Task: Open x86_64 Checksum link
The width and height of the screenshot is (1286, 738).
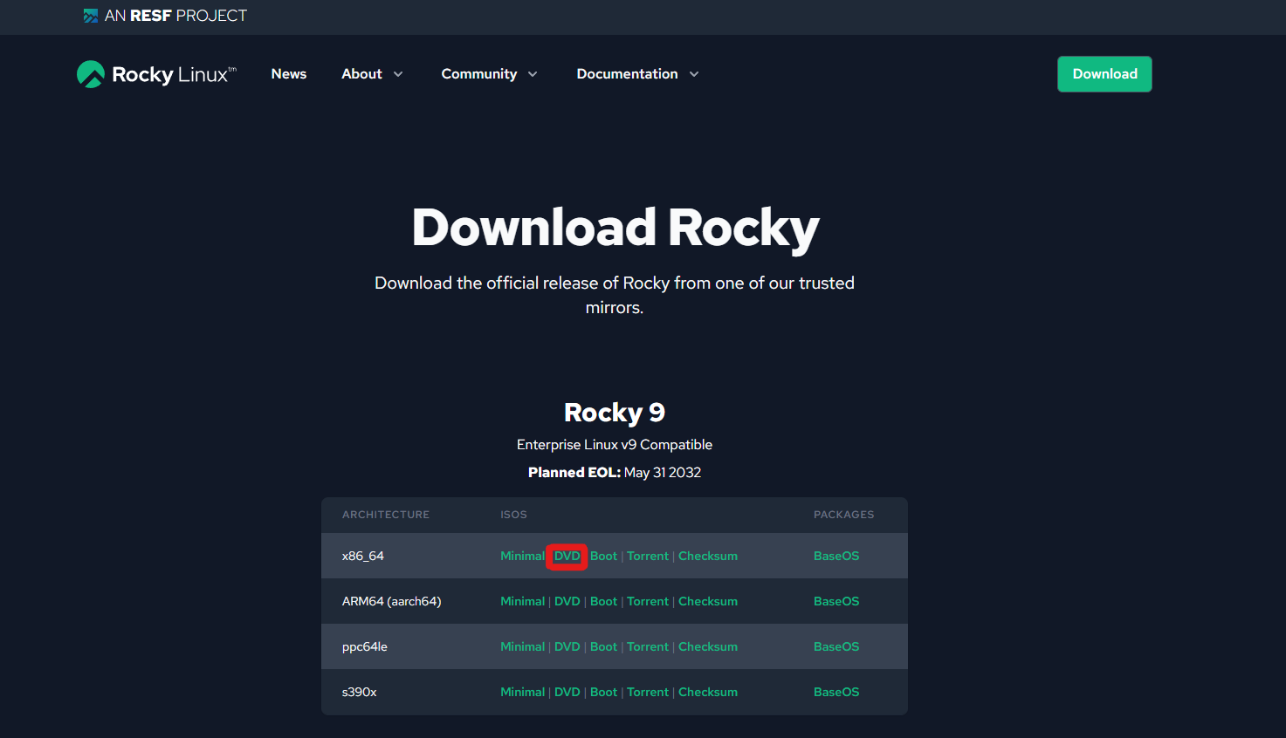Action: pyautogui.click(x=708, y=556)
